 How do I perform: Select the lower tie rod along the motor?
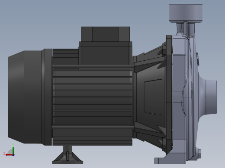tap(93, 127)
